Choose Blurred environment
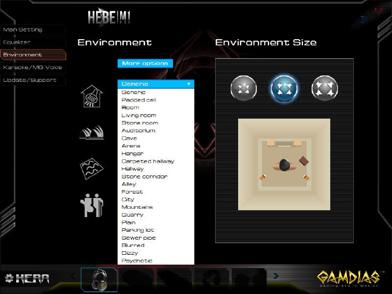 pyautogui.click(x=156, y=245)
